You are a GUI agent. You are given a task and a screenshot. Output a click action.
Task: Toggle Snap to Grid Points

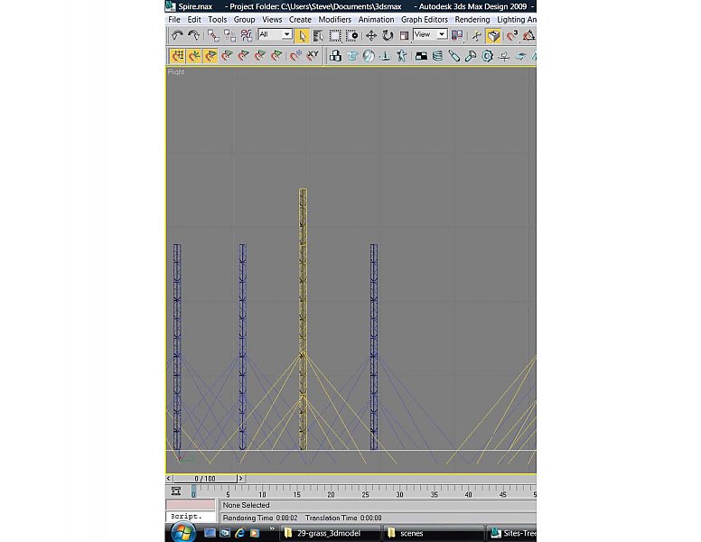click(177, 56)
